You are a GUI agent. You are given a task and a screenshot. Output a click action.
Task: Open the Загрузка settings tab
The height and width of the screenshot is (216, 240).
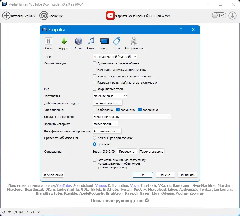[64, 44]
